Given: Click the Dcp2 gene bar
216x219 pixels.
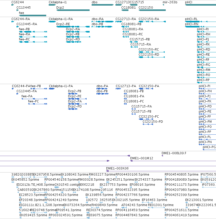Looking at the screenshot, I should (x=73, y=10).
